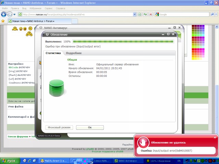Click the browser Stop loading icon
This screenshot has width=219, height=164.
point(151,14)
